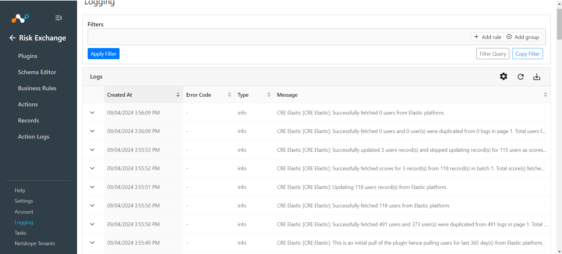
Task: Expand the 3:55:52 PM log row
Action: [x=92, y=168]
